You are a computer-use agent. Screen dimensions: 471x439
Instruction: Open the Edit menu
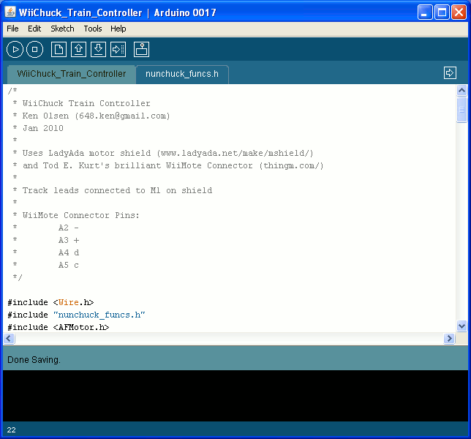point(34,29)
